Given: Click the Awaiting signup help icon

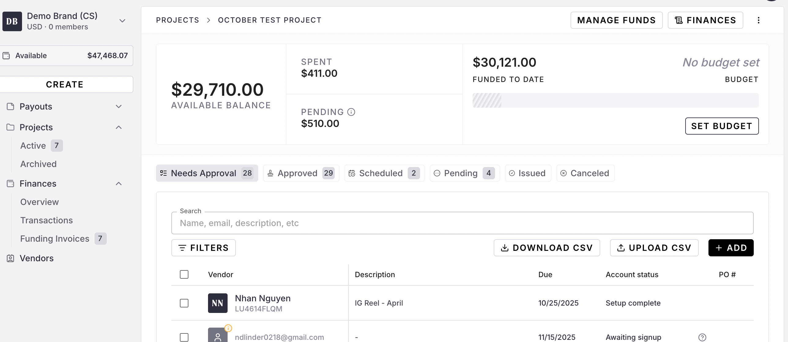Looking at the screenshot, I should pyautogui.click(x=702, y=337).
